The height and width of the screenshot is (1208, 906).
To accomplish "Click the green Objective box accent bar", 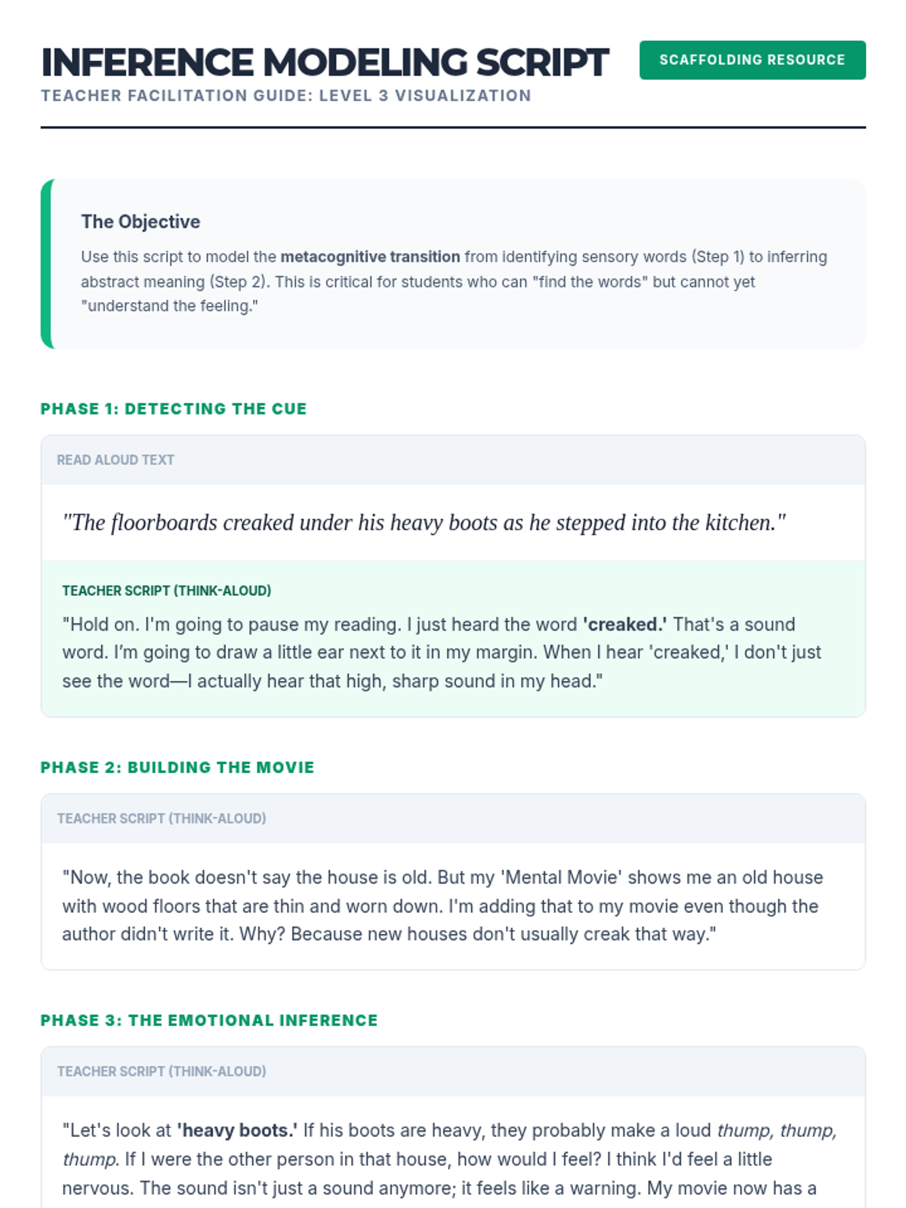I will point(46,264).
